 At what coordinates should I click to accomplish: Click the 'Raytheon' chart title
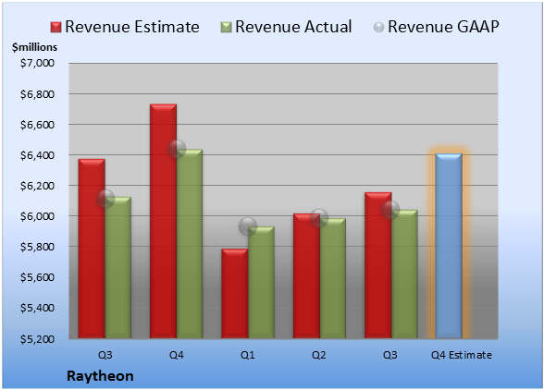[100, 376]
